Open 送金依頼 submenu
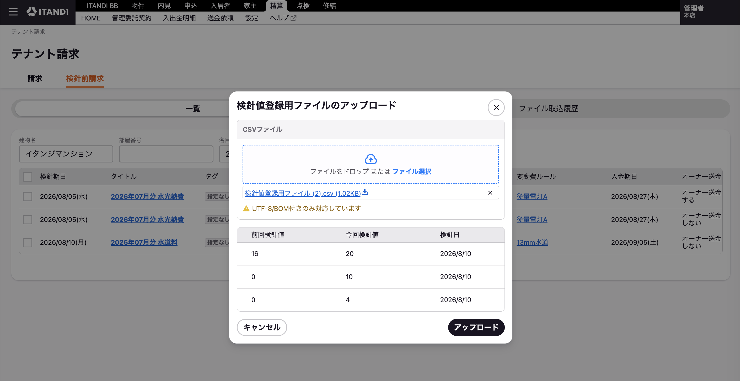 click(x=220, y=18)
